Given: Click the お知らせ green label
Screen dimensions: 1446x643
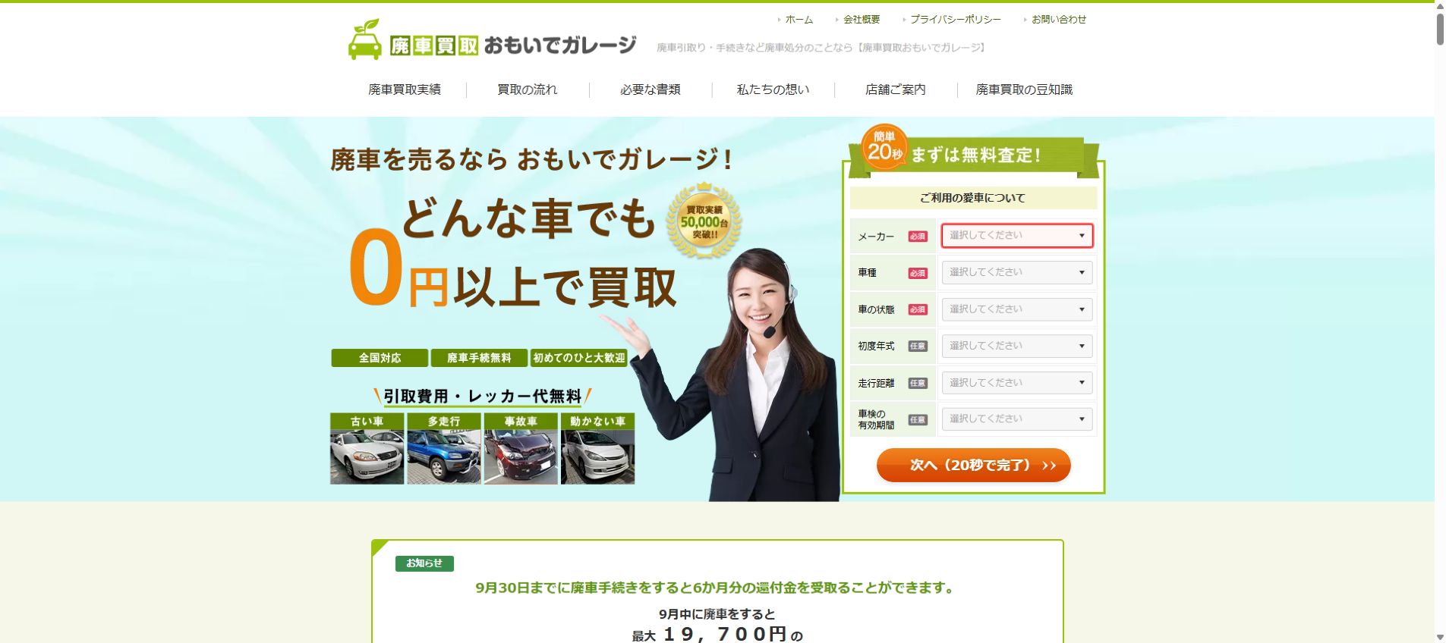Looking at the screenshot, I should pyautogui.click(x=424, y=563).
